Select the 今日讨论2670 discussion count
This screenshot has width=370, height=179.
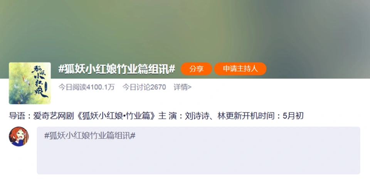click(x=144, y=87)
